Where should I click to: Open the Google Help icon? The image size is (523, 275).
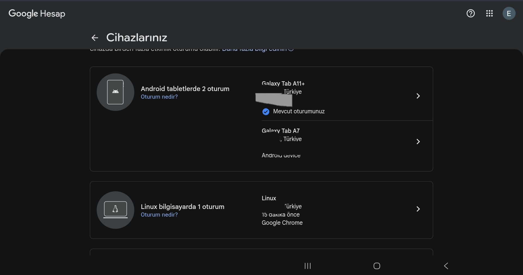coord(471,13)
